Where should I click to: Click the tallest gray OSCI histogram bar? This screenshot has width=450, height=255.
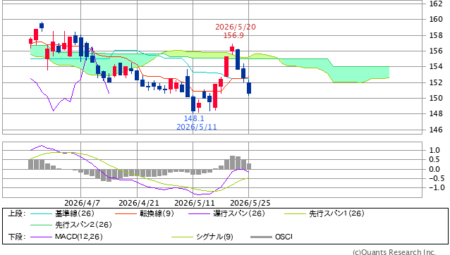[x=232, y=163]
